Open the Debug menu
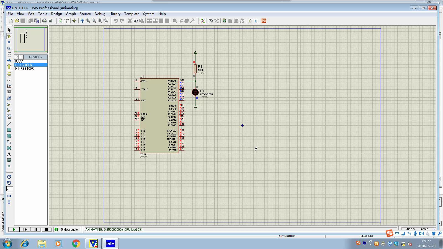 [x=100, y=14]
